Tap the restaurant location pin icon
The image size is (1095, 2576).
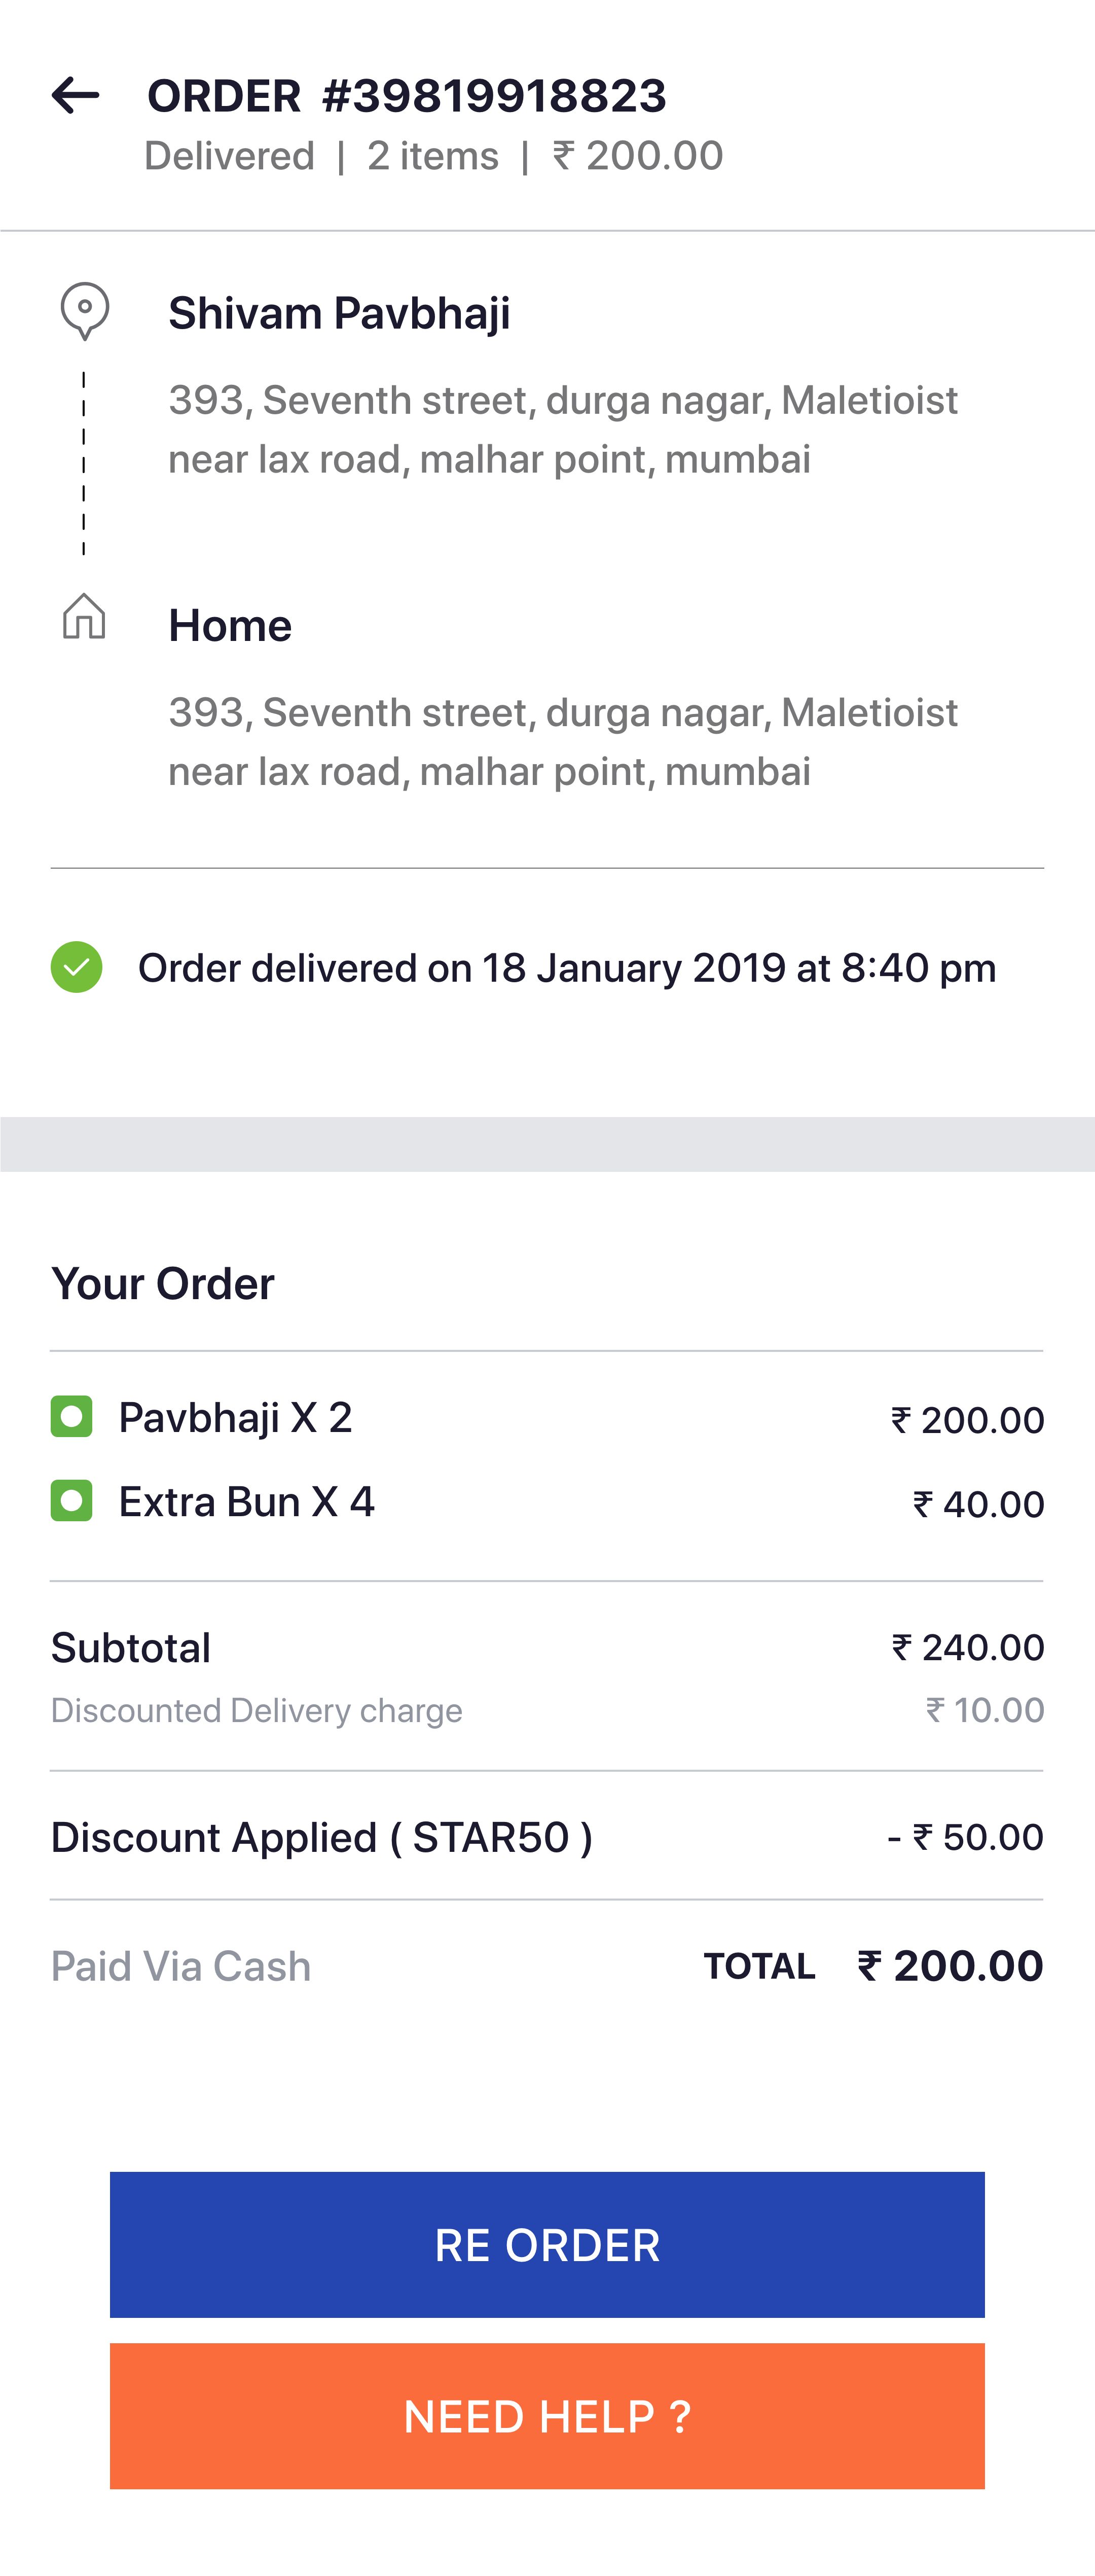(85, 311)
